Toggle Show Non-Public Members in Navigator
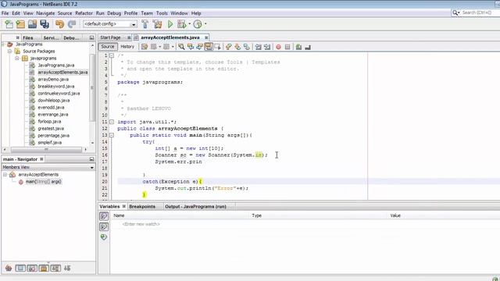Image resolution: width=500 pixels, height=281 pixels. click(x=44, y=269)
